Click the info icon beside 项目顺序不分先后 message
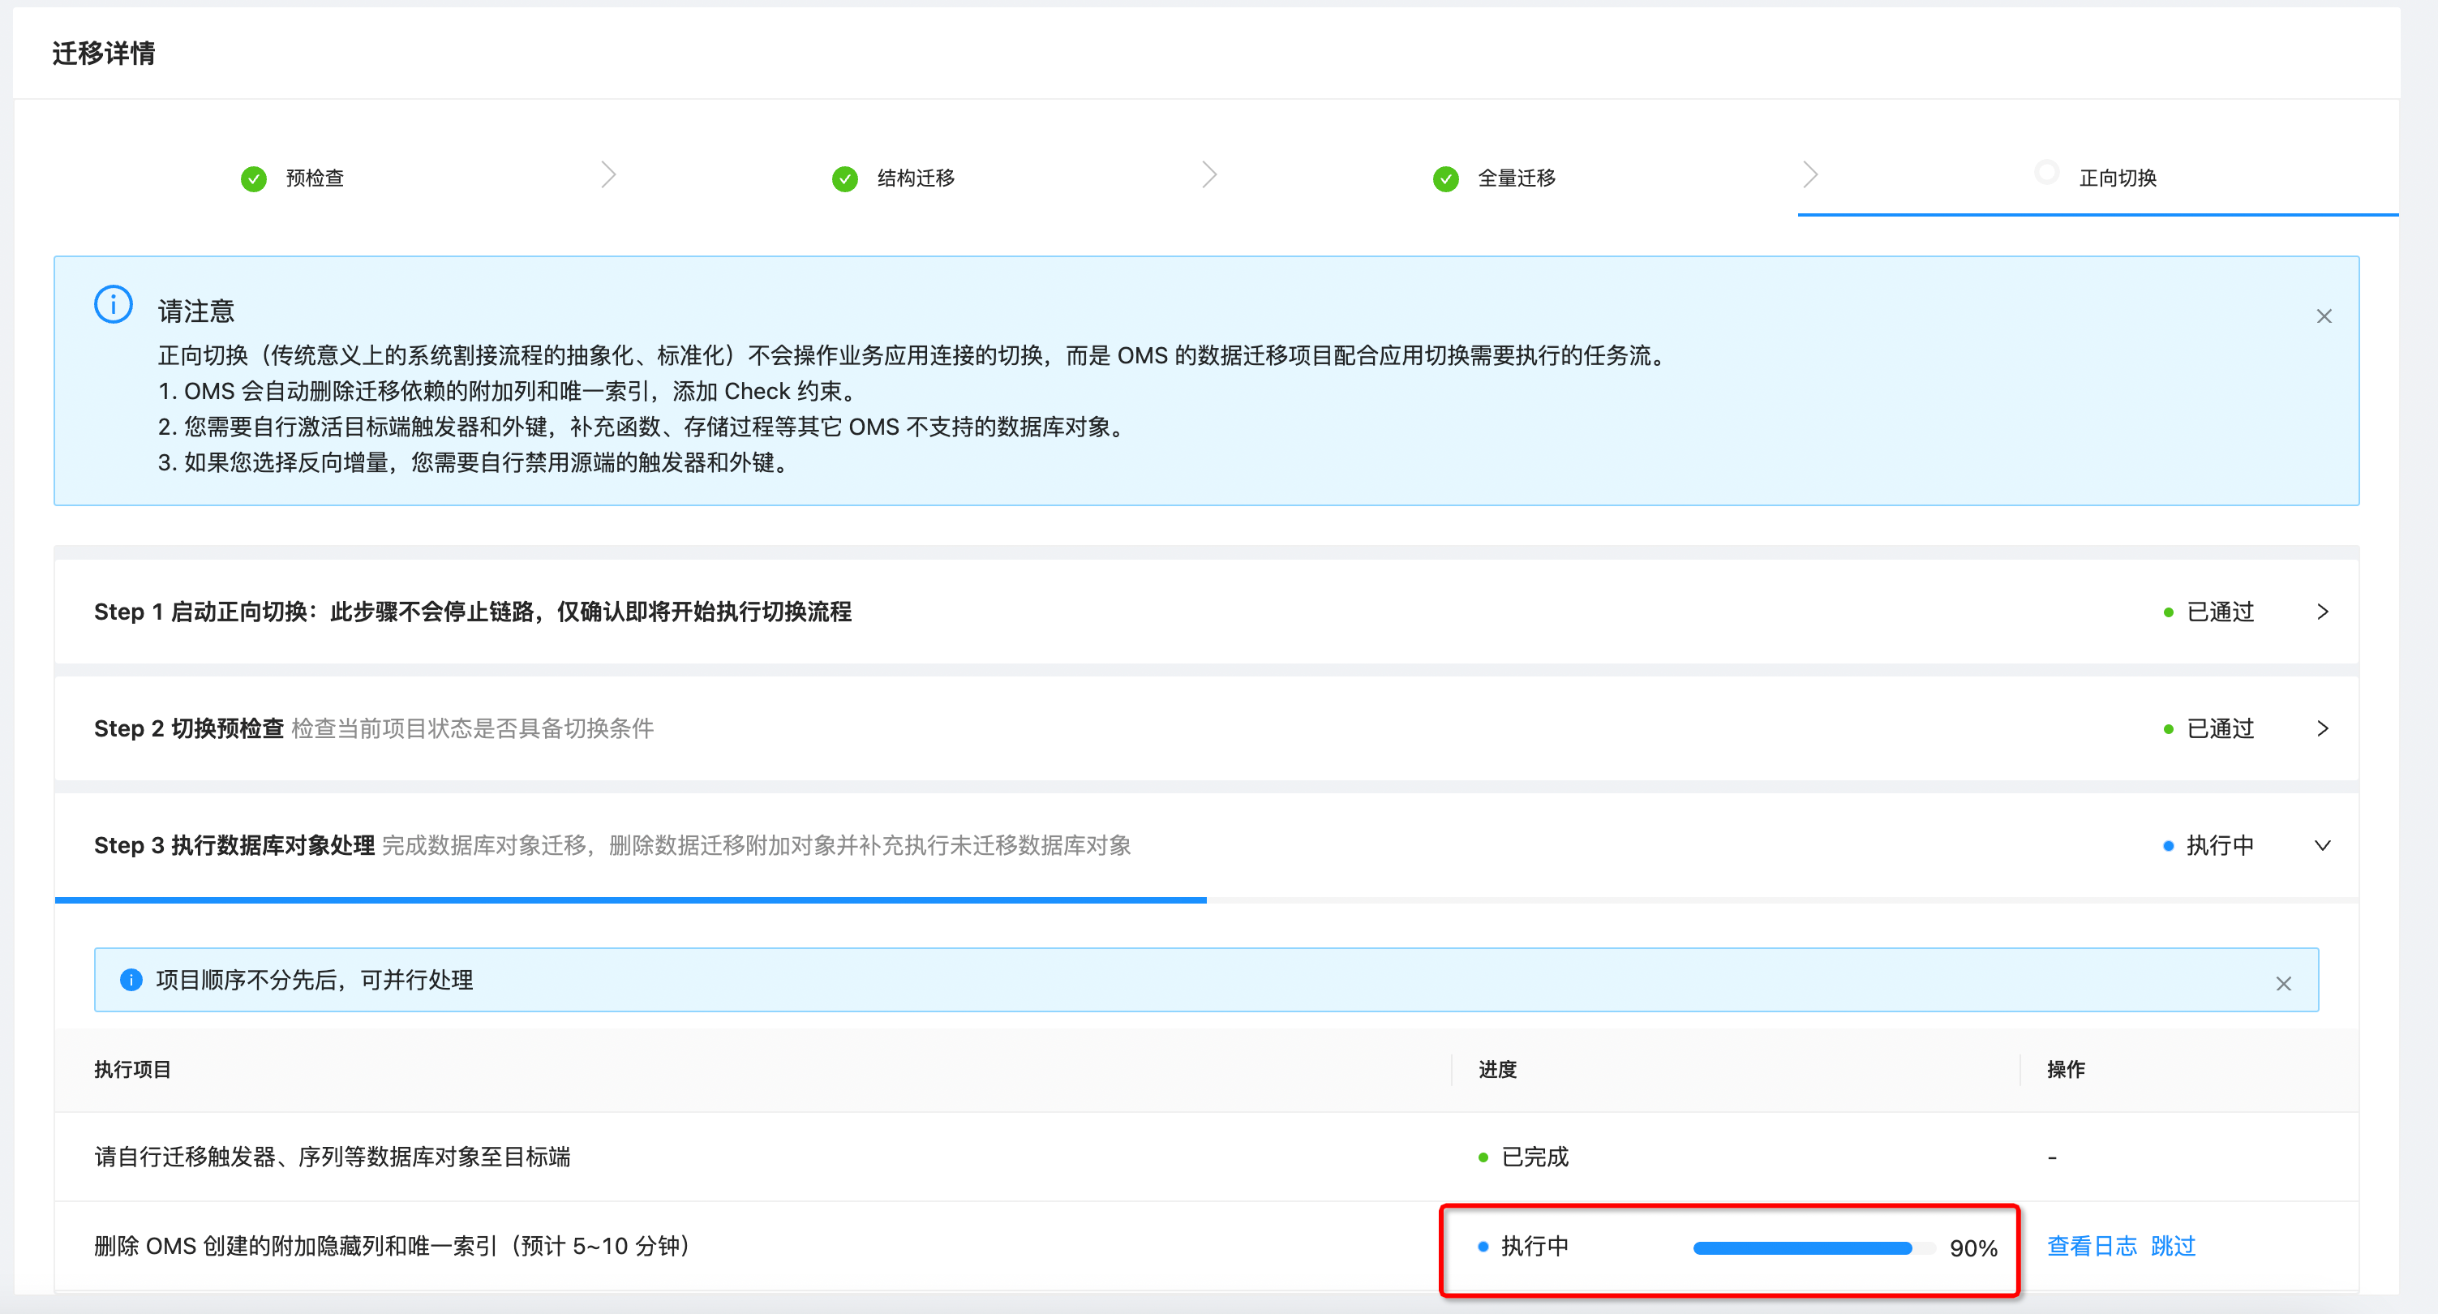 (131, 981)
